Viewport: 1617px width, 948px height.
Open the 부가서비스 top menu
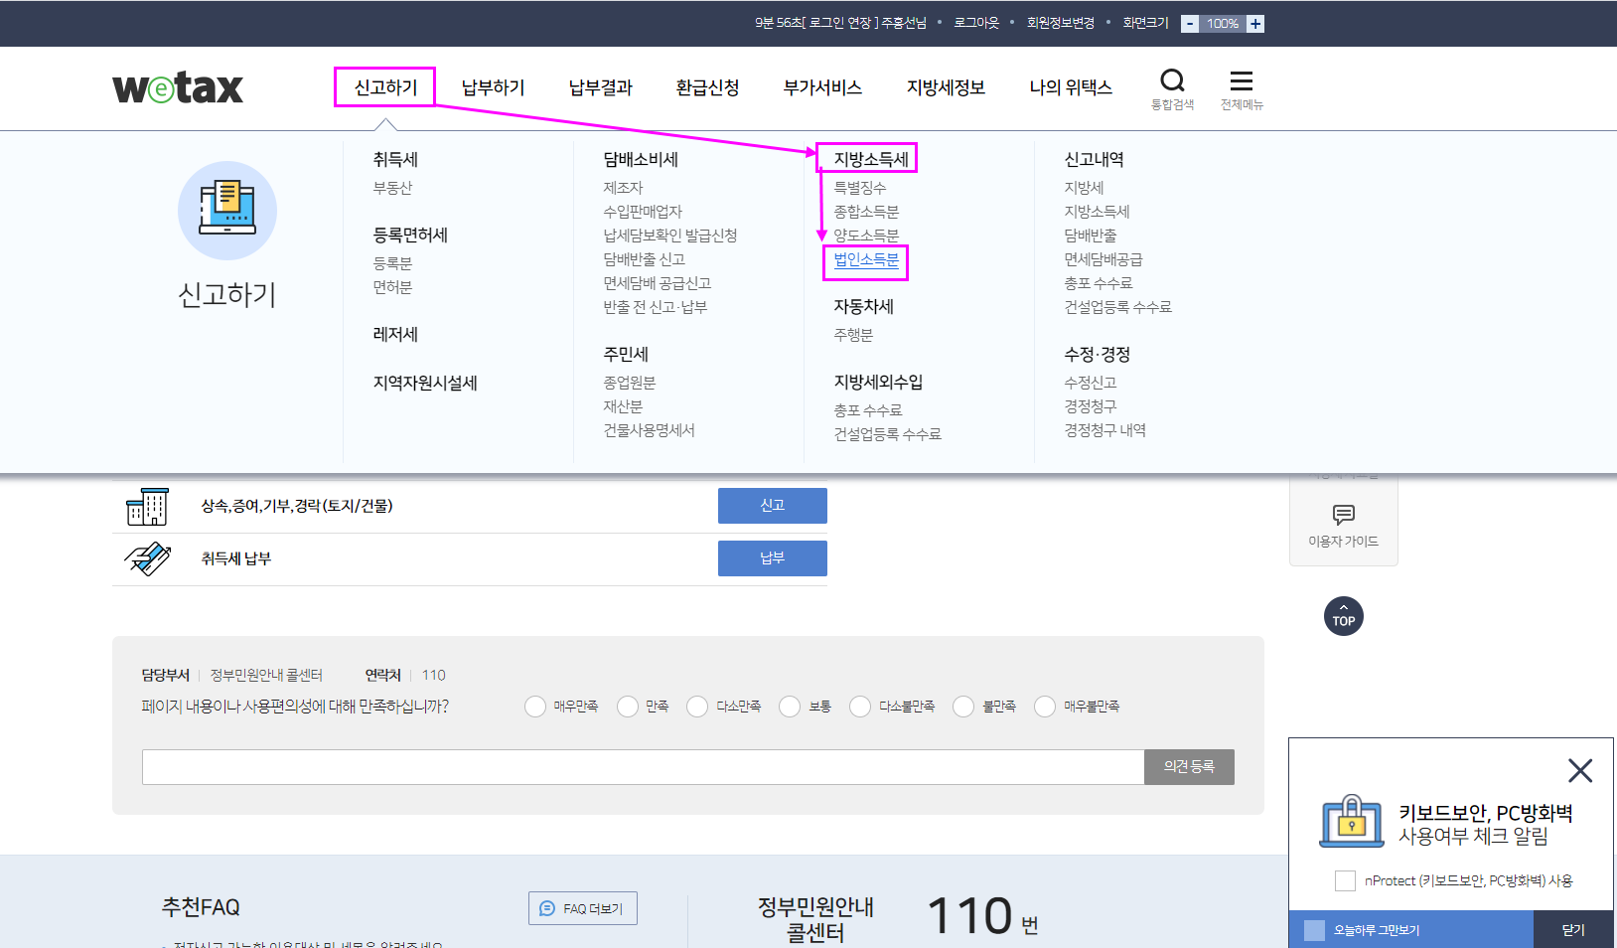[822, 87]
